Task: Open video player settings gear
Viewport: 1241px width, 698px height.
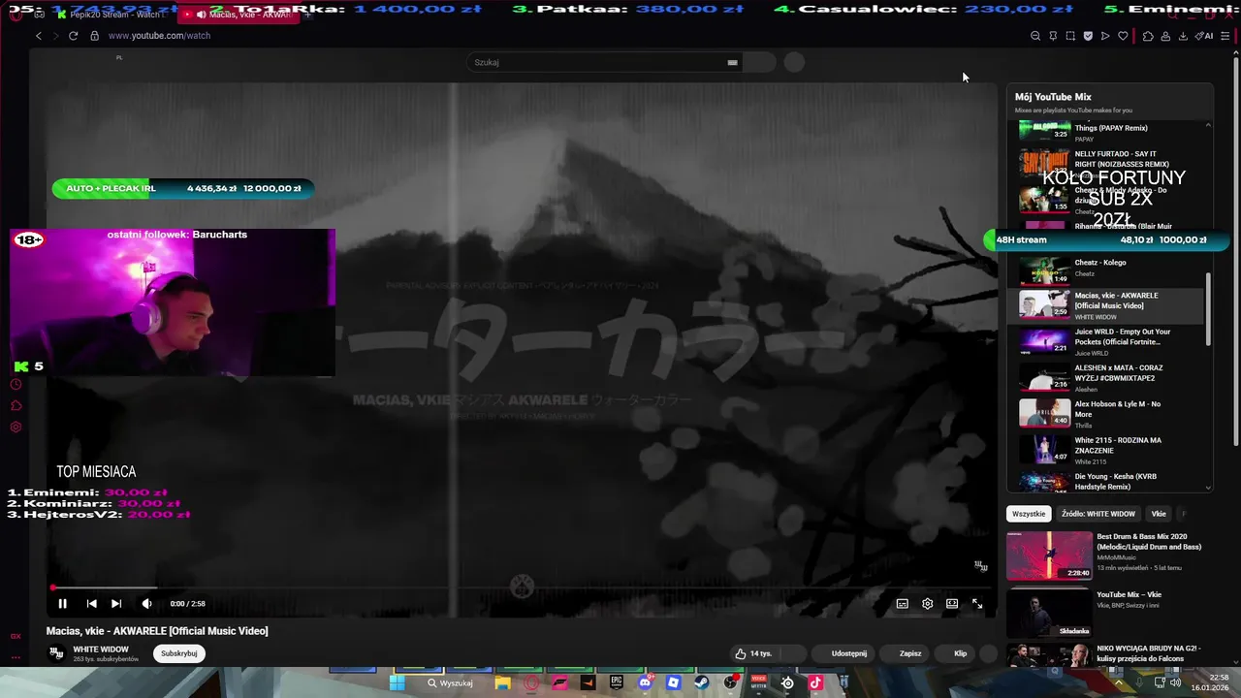Action: click(927, 603)
